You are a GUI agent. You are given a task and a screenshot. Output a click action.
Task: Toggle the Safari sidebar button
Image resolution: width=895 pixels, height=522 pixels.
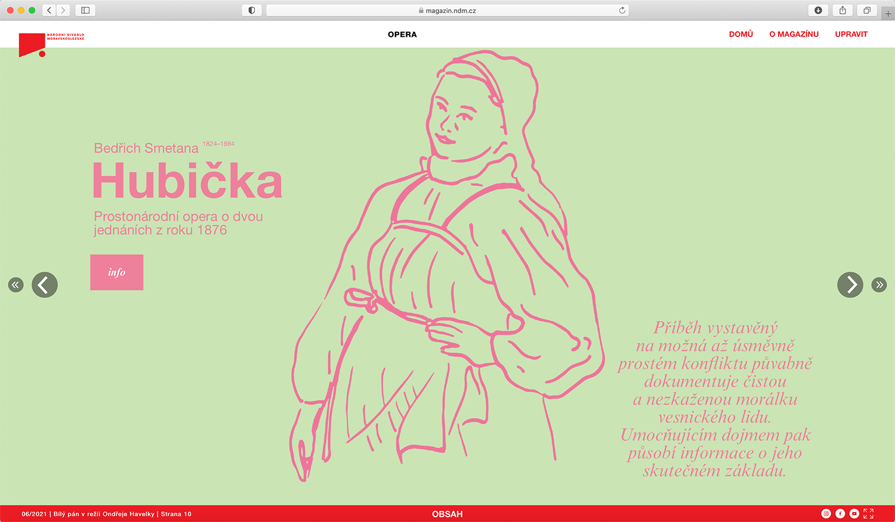[85, 10]
